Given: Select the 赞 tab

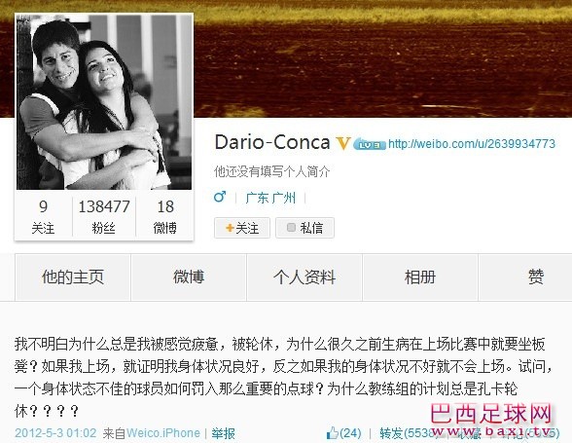Looking at the screenshot, I should pyautogui.click(x=536, y=277).
